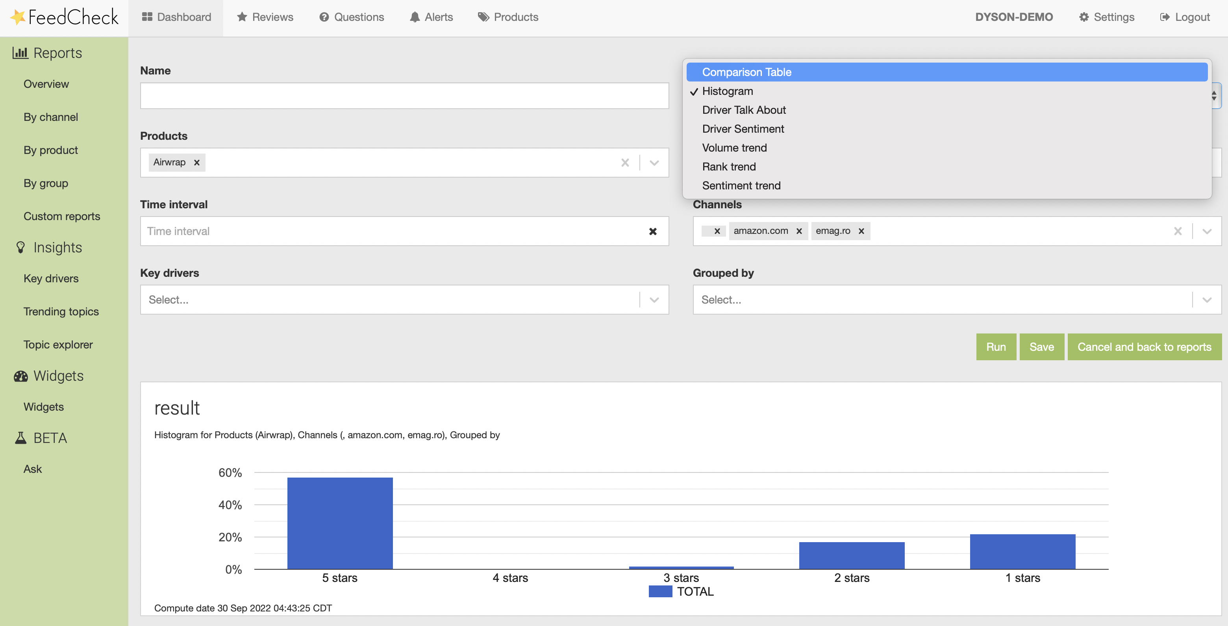Open Settings page
The image size is (1228, 626).
click(1106, 17)
